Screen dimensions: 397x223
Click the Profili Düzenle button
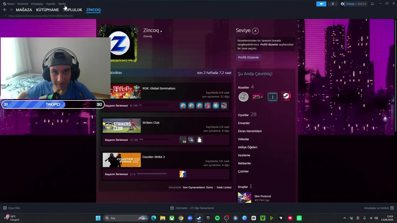click(x=248, y=57)
